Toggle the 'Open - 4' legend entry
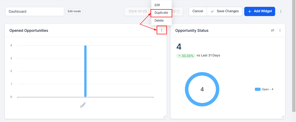296x122 pixels. (264, 89)
